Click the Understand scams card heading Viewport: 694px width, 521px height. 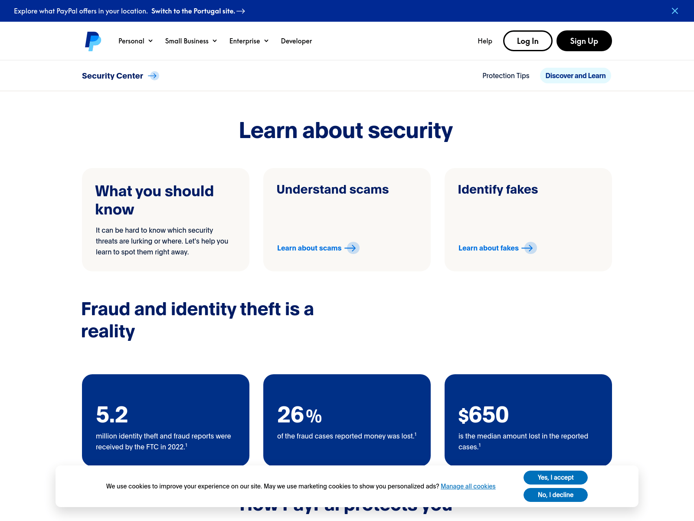point(333,189)
